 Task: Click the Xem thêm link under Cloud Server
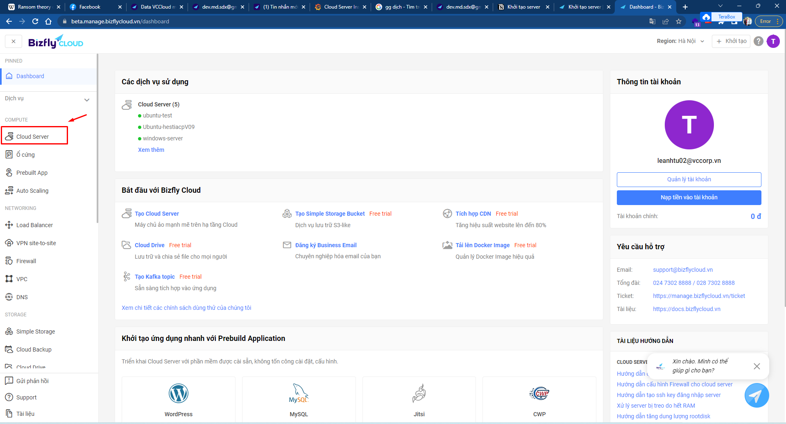(151, 150)
